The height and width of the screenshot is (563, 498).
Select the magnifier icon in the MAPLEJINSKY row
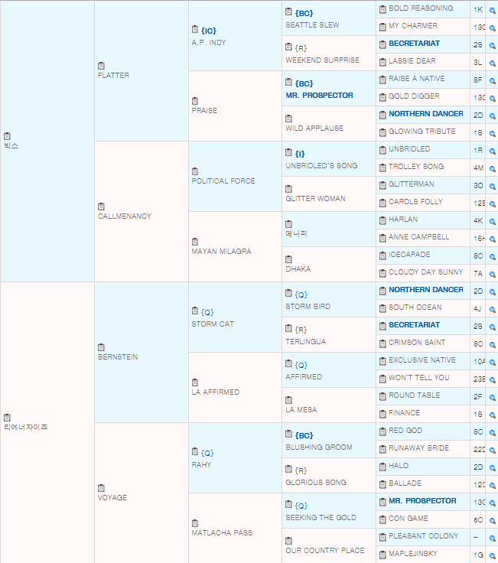tap(492, 555)
